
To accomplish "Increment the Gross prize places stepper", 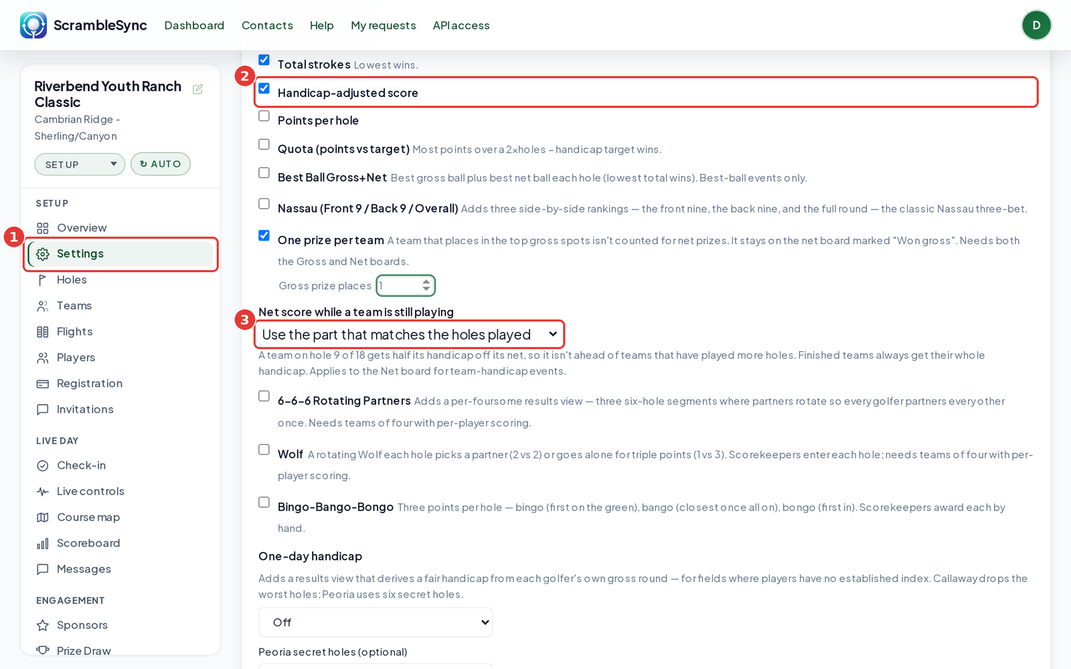I will click(426, 282).
